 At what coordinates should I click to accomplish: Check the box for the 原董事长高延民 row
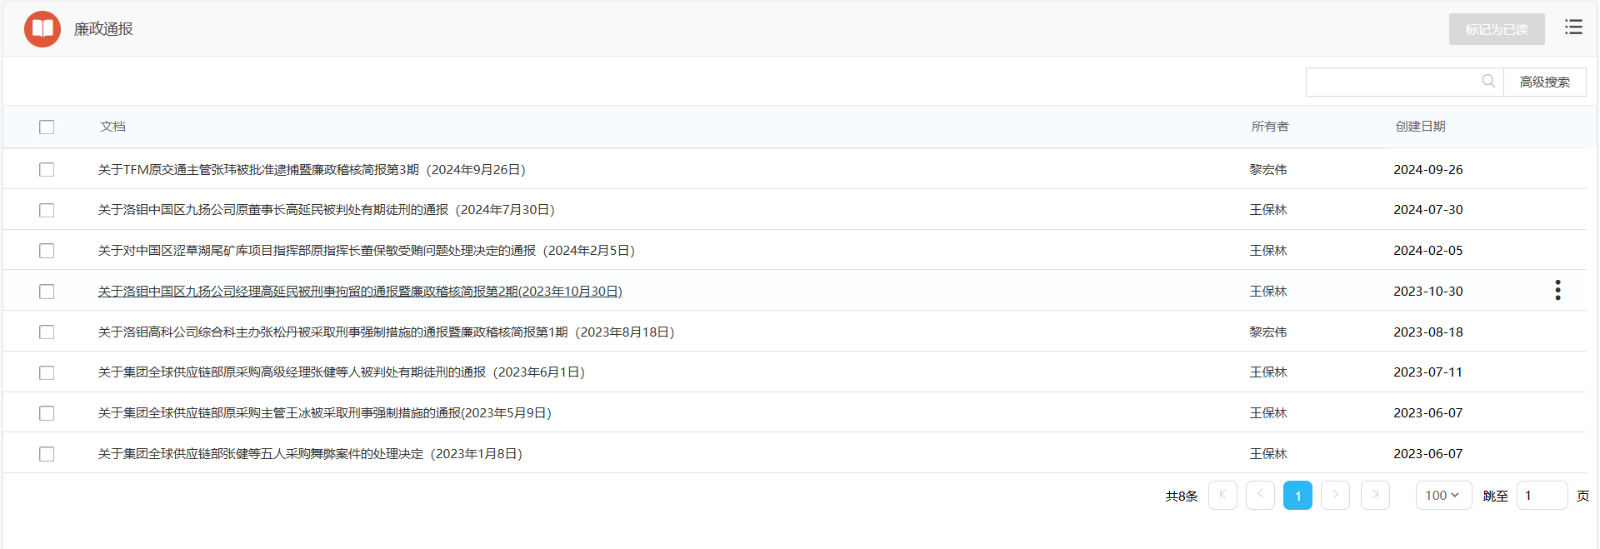click(x=47, y=210)
